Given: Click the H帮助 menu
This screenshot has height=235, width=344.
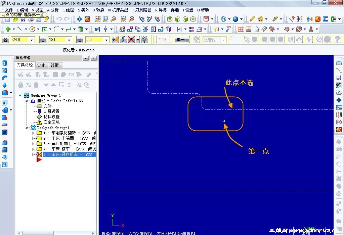Looking at the screenshot, I should pos(203,10).
